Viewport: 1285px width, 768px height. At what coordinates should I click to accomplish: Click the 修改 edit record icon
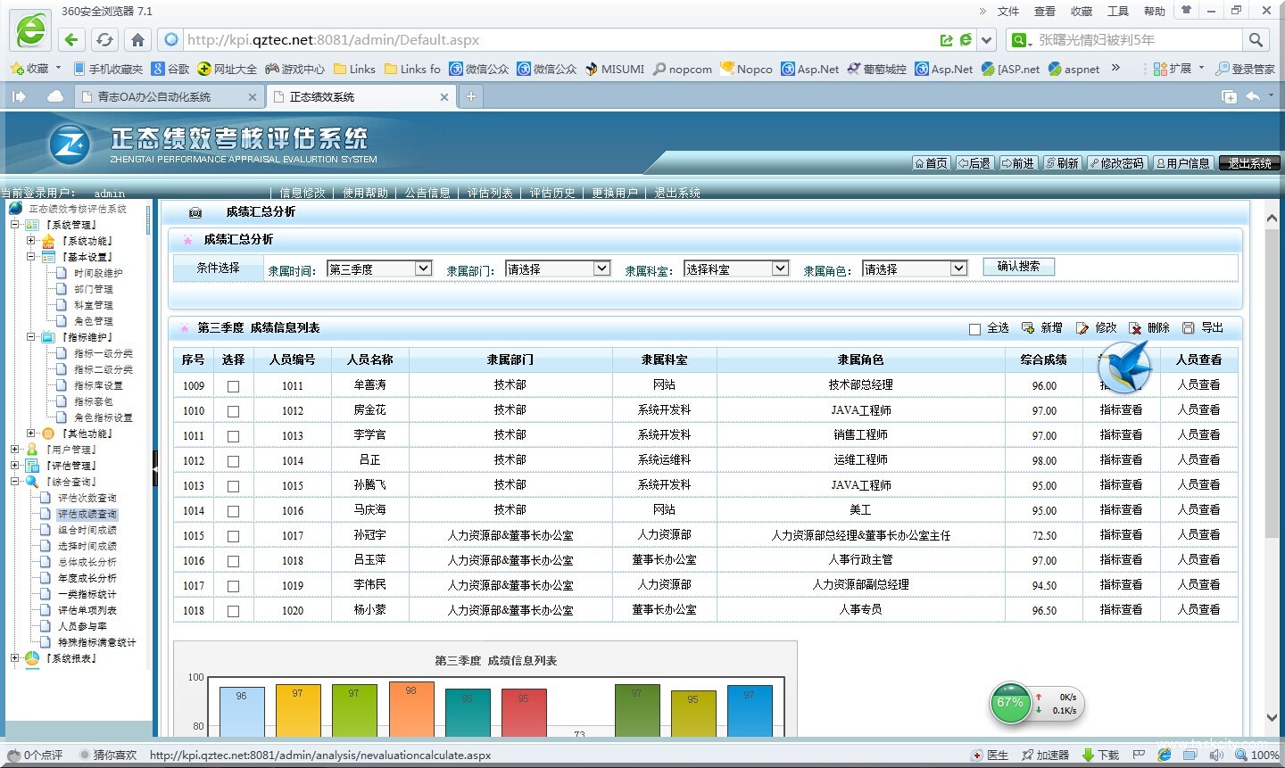click(1082, 328)
